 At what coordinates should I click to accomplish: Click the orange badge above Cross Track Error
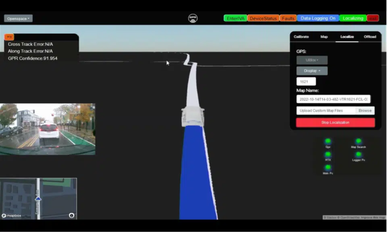(x=9, y=37)
